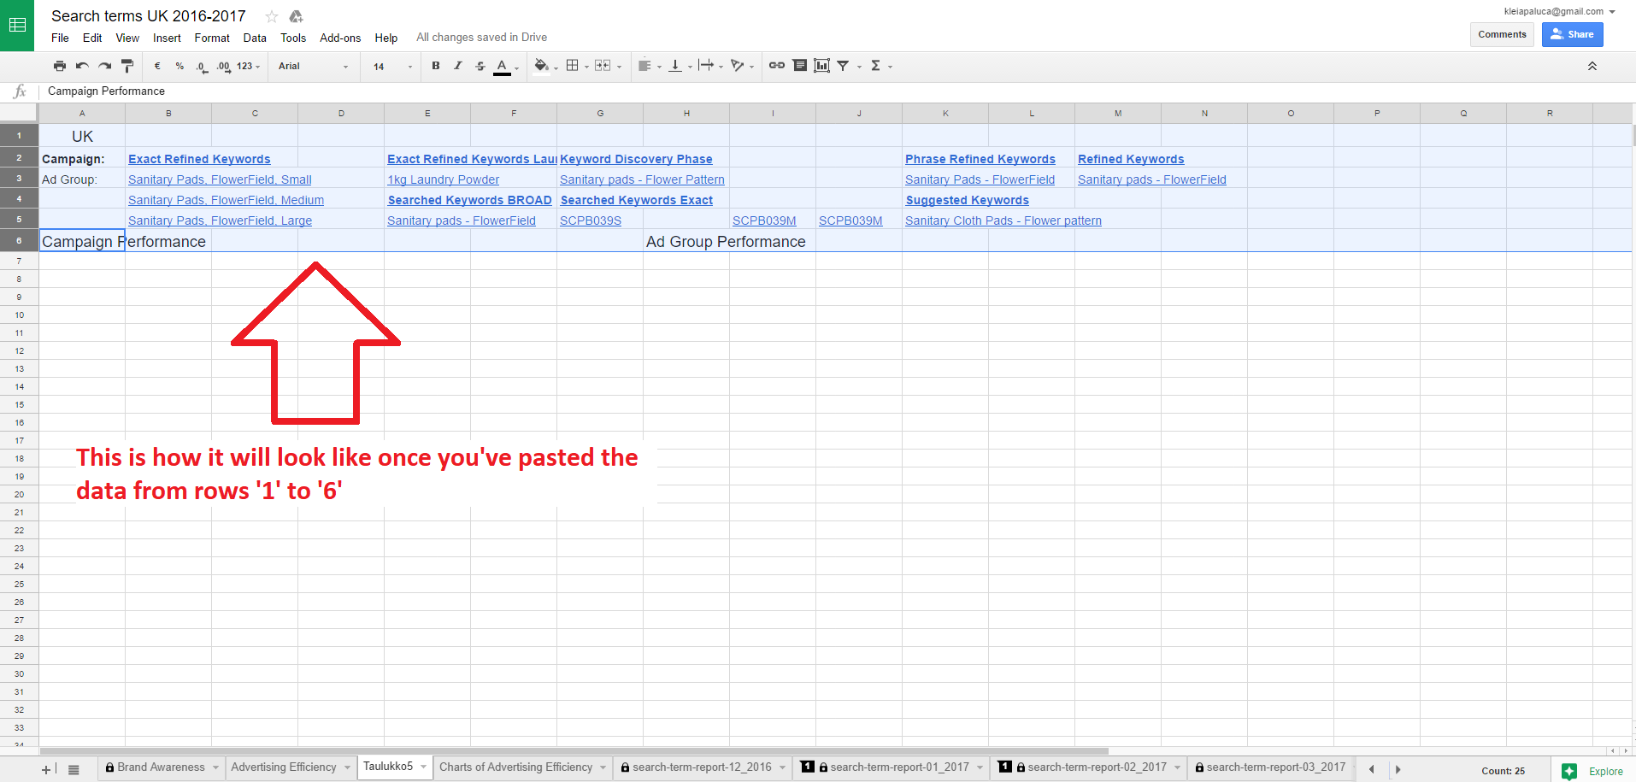Click the paint format roller icon
The width and height of the screenshot is (1636, 782).
(x=127, y=66)
